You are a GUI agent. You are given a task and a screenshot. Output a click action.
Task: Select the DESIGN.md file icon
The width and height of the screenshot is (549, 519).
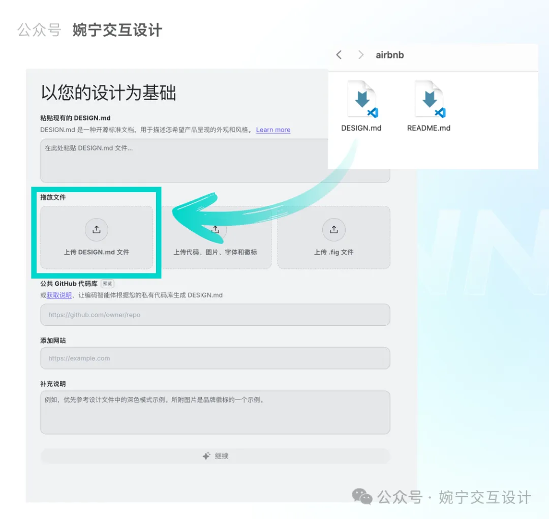[x=362, y=99]
